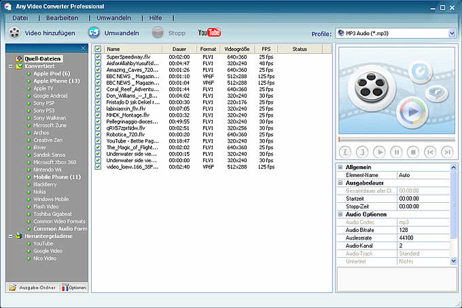Screen dimensions: 462x308
Task: Set end mark with right brace button
Action: click(362, 152)
